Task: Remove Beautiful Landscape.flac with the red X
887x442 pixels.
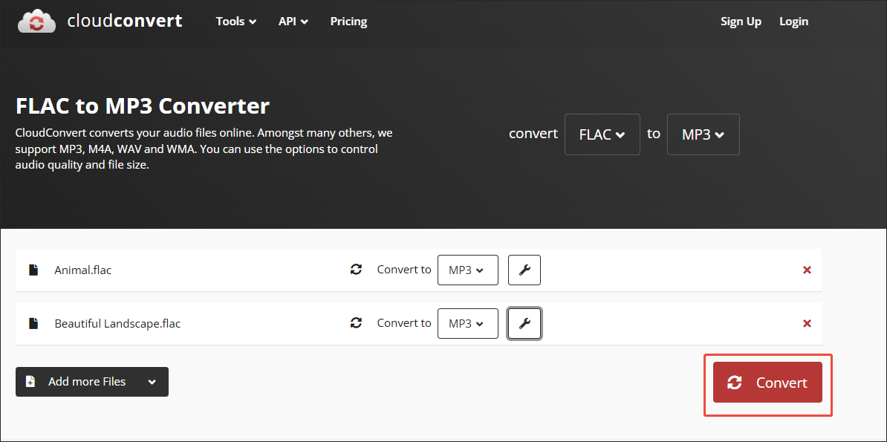Action: [x=808, y=324]
